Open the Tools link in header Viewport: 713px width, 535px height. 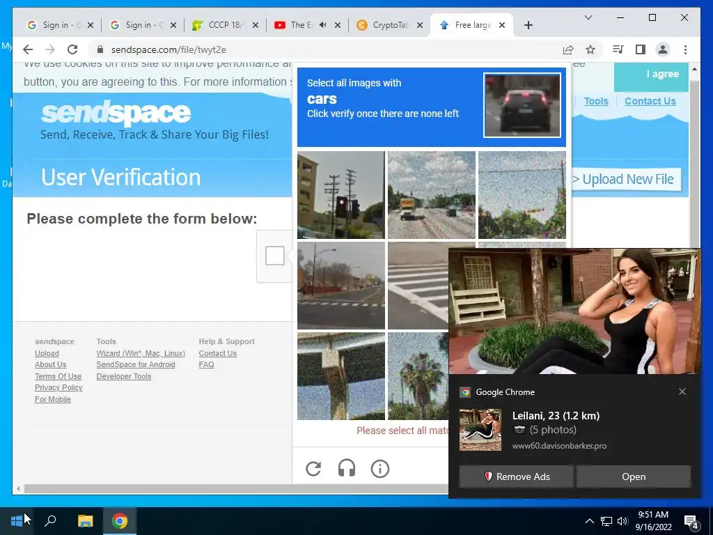(596, 101)
